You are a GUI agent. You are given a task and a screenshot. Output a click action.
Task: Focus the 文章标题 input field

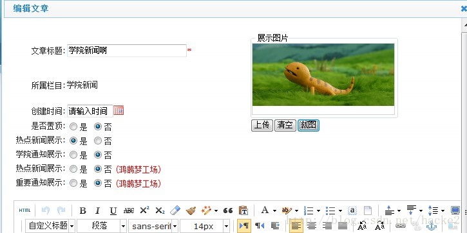click(x=127, y=51)
